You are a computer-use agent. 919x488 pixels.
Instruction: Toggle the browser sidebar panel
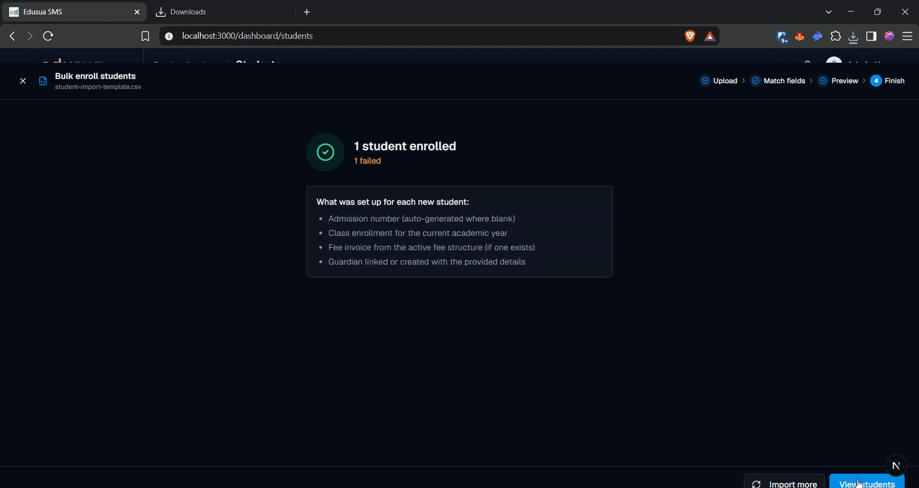[871, 36]
